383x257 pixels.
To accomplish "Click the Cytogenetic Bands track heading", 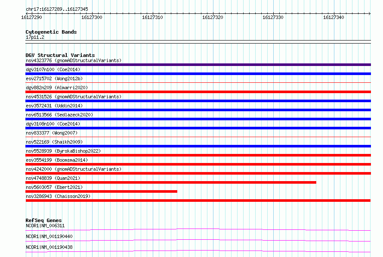I will point(51,32).
